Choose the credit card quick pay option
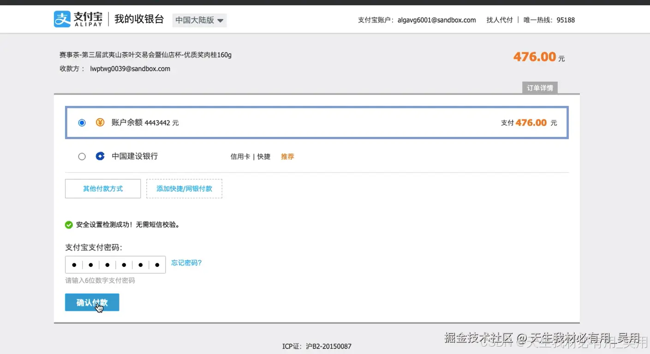The width and height of the screenshot is (650, 354). pos(240,156)
